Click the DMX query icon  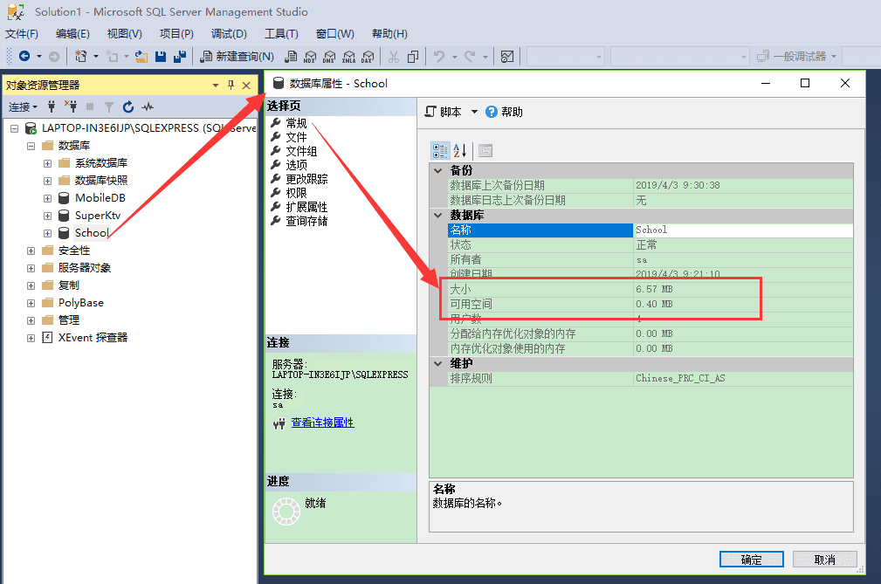click(x=329, y=56)
